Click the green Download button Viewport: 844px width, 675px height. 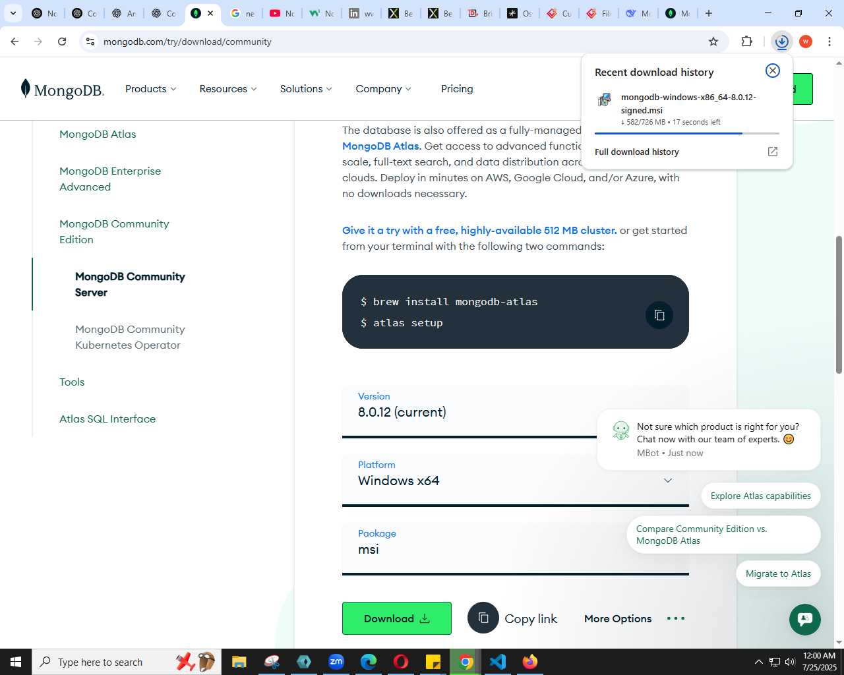point(397,618)
